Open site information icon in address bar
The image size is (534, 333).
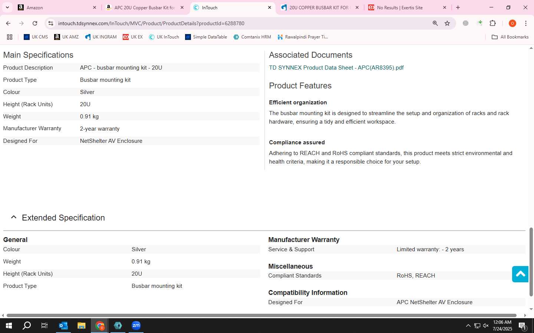click(x=51, y=23)
